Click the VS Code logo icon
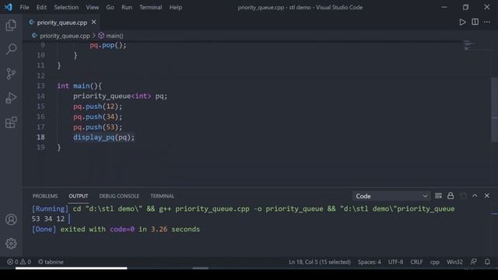The height and width of the screenshot is (280, 498). pyautogui.click(x=9, y=7)
